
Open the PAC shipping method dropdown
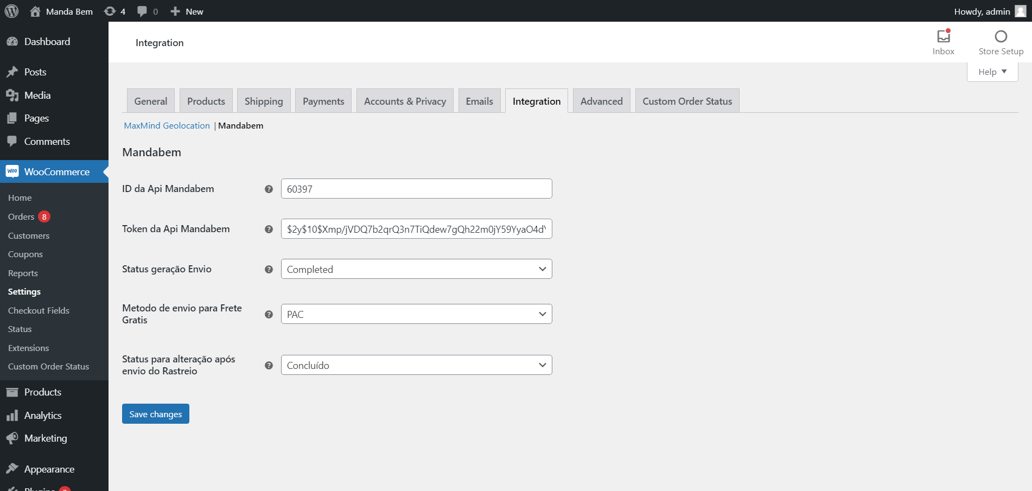click(417, 314)
